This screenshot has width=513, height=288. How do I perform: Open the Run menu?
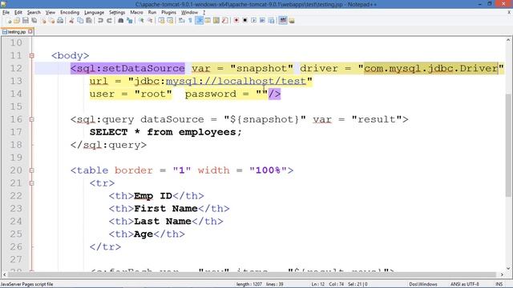152,13
